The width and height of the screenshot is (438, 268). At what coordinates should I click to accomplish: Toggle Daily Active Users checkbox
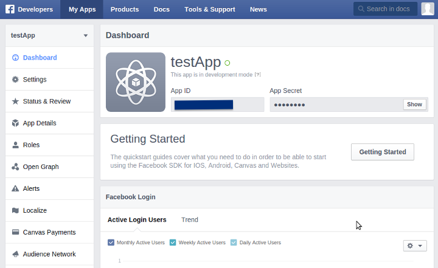234,242
